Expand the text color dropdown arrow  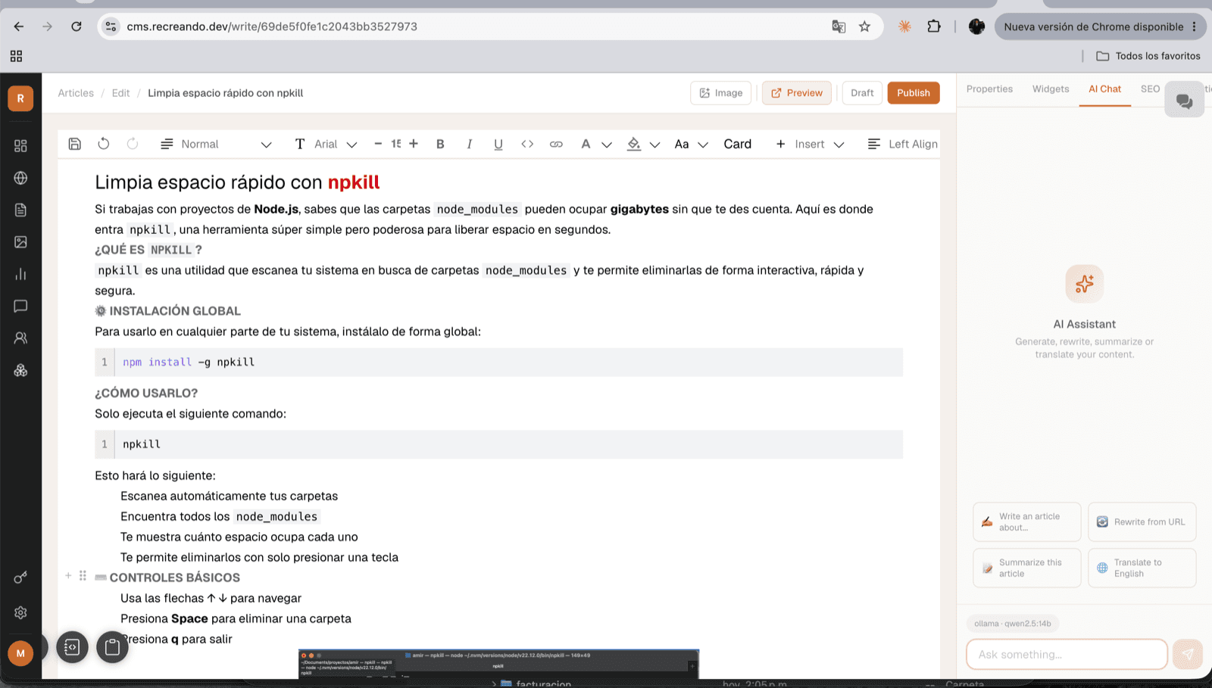[607, 145]
